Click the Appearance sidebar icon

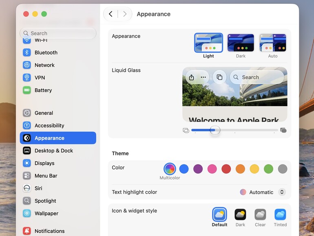tap(27, 138)
